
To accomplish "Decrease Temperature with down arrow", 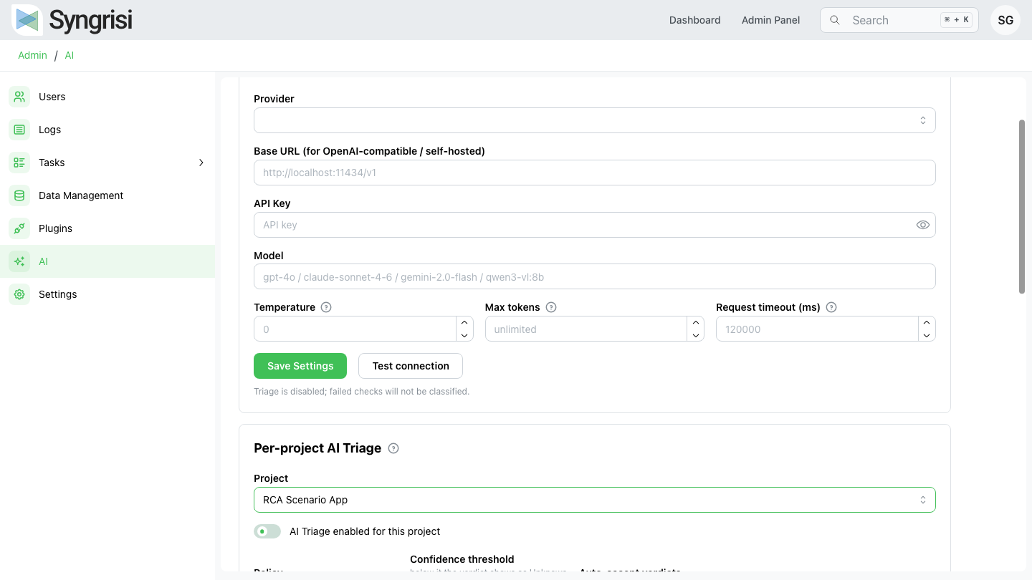I will coord(464,335).
